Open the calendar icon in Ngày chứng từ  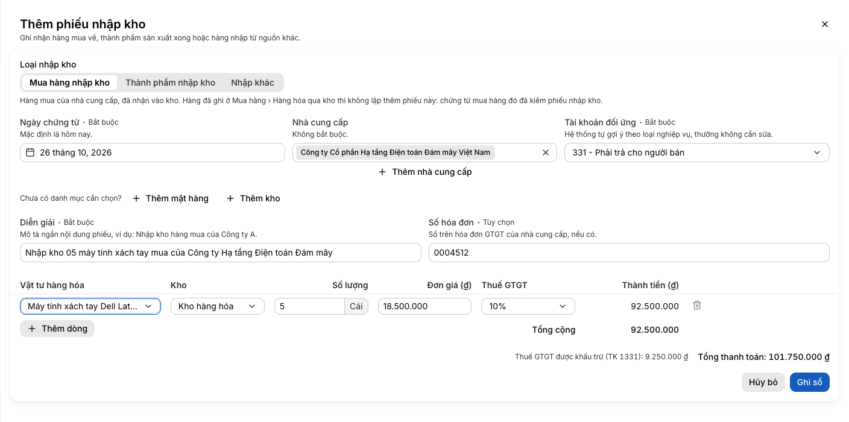(x=30, y=153)
